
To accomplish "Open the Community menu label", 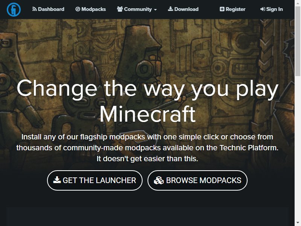I will [138, 9].
